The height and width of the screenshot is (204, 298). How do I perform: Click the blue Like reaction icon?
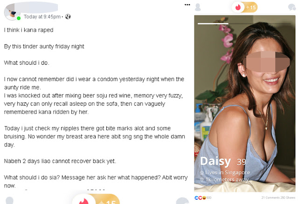pyautogui.click(x=196, y=198)
